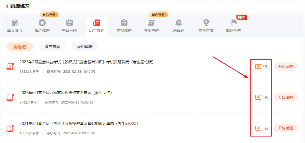
Task: Click download icon for 2023年6月 exam
Action: (258, 97)
